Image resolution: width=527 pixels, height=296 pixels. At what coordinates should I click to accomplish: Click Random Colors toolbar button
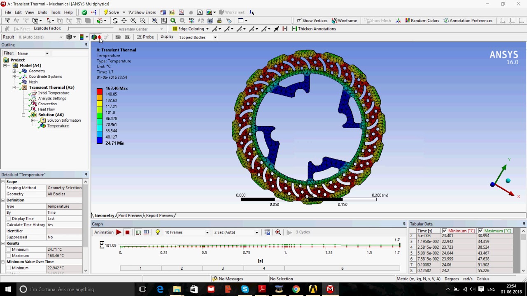[422, 21]
